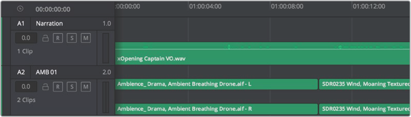411x117 pixels.
Task: Click the A2 track volume field
Action: click(26, 87)
